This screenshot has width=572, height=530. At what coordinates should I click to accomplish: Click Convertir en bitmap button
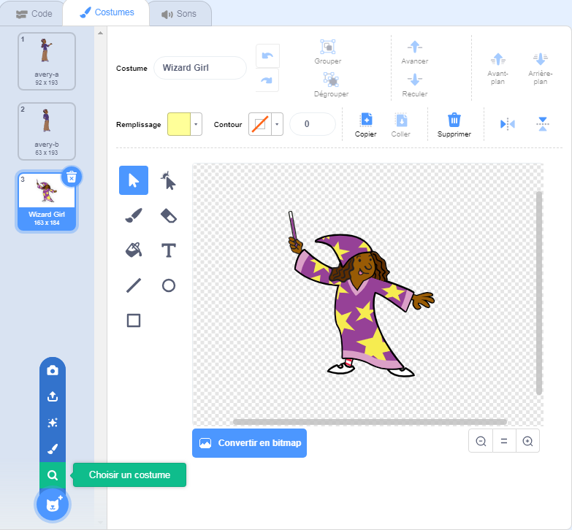[x=249, y=443]
